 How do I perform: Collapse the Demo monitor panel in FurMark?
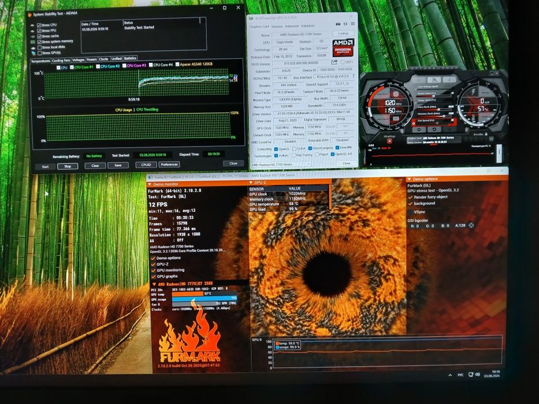click(x=150, y=185)
